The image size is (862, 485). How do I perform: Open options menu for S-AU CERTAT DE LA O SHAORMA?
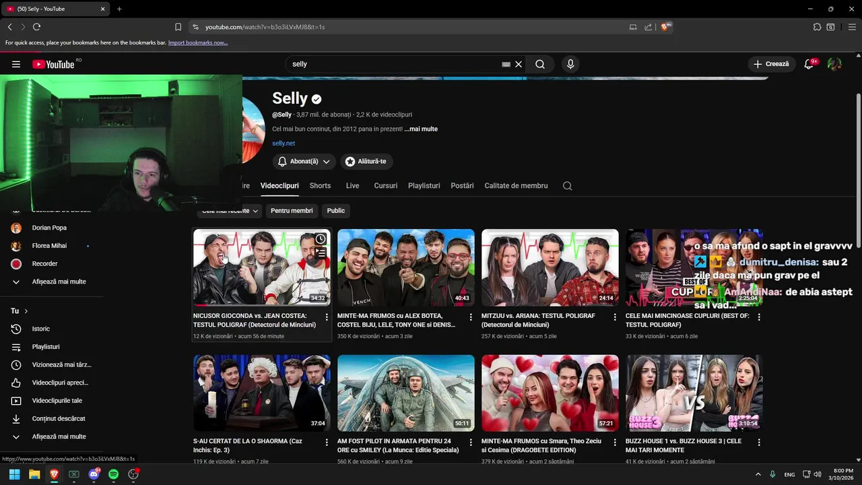(327, 443)
